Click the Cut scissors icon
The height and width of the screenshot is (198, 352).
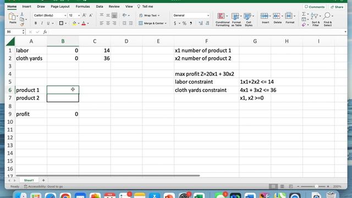[x=22, y=14]
